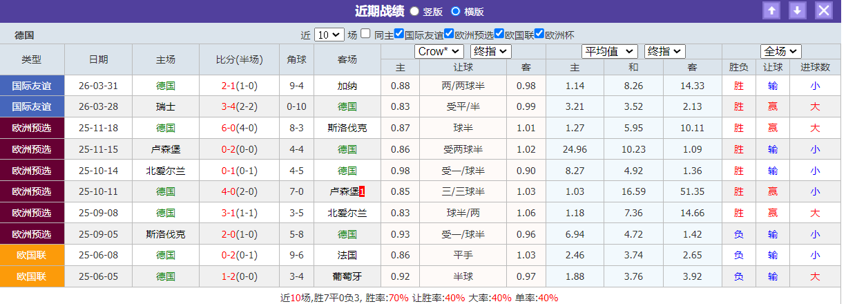The width and height of the screenshot is (846, 304).
Task: Click home team 北爱尔兰 in 25-10-14 row
Action: pos(166,170)
